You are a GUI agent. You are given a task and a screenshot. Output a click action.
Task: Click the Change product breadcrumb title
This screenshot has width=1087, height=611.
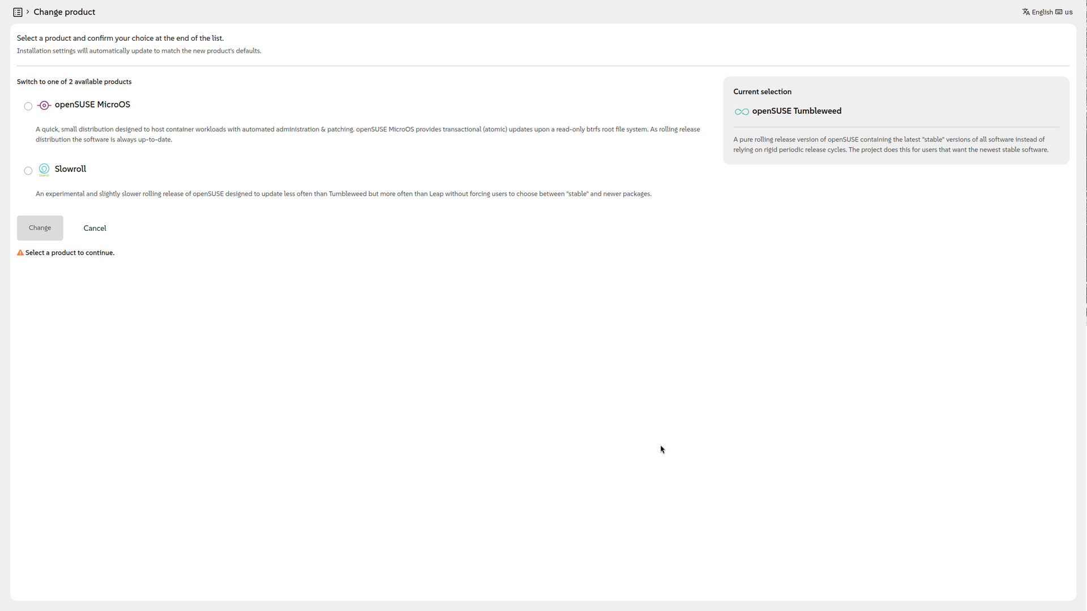(64, 12)
